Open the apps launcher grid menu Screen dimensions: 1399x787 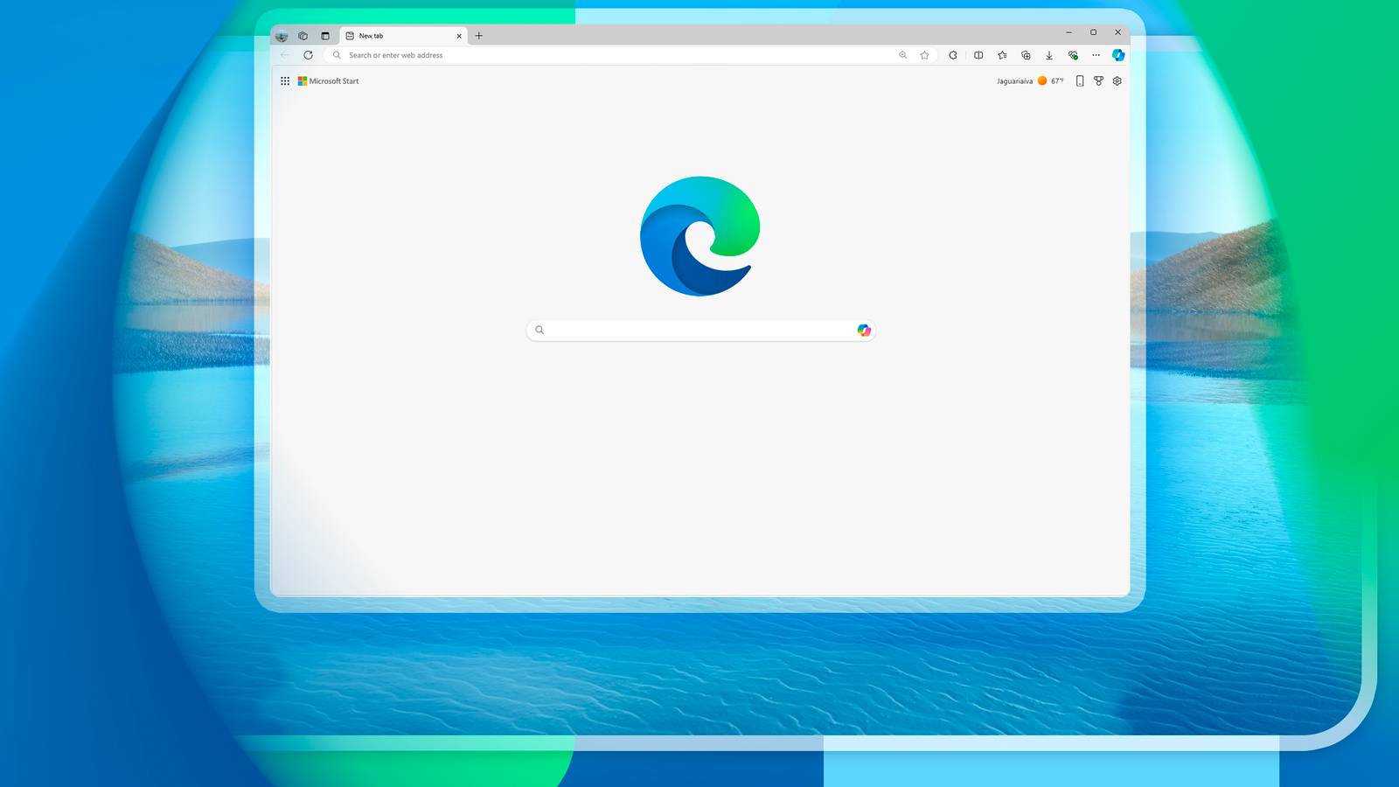[285, 80]
